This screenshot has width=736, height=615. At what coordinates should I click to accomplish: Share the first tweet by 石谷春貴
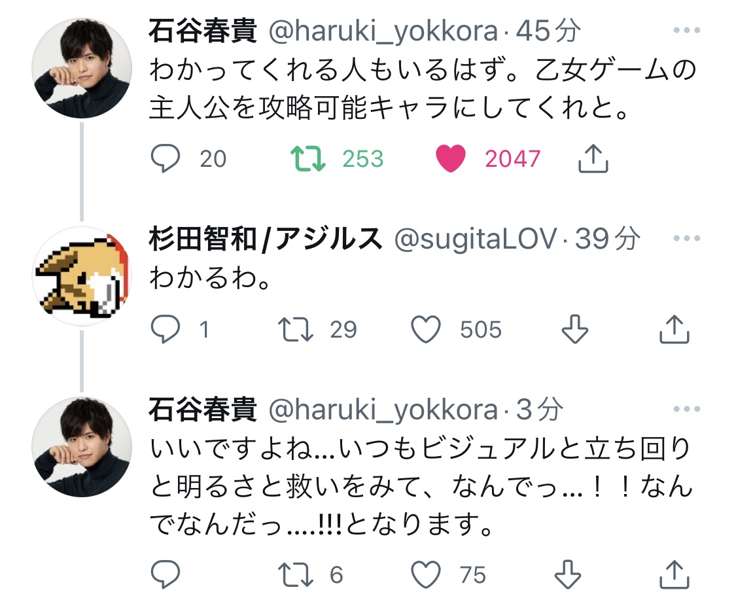[x=594, y=159]
